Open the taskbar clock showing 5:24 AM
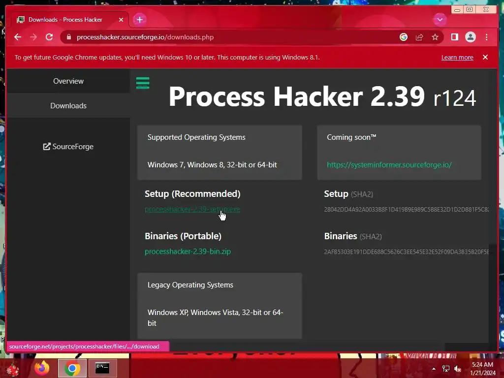Screen dimensions: 504x378 click(483, 369)
